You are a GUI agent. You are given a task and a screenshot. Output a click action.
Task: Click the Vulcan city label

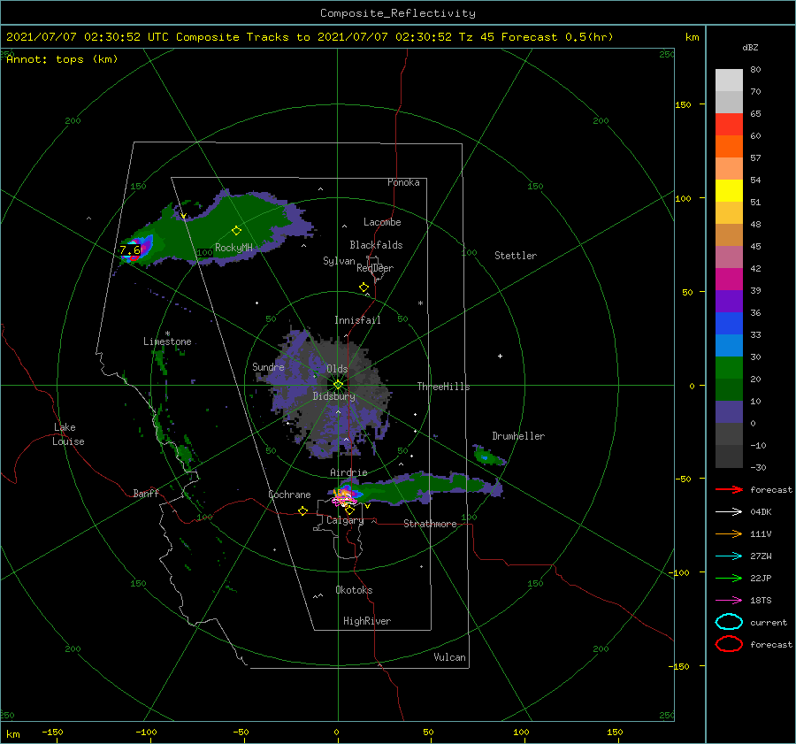450,657
